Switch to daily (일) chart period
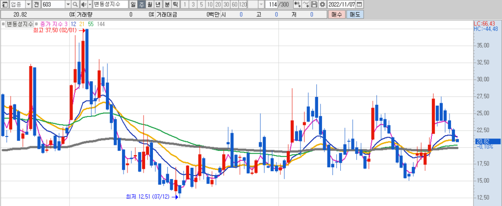Screen dimensions: 502x206 pos(133,4)
